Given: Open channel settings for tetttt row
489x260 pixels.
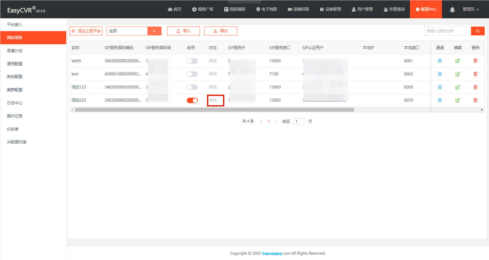Looking at the screenshot, I should click(440, 61).
